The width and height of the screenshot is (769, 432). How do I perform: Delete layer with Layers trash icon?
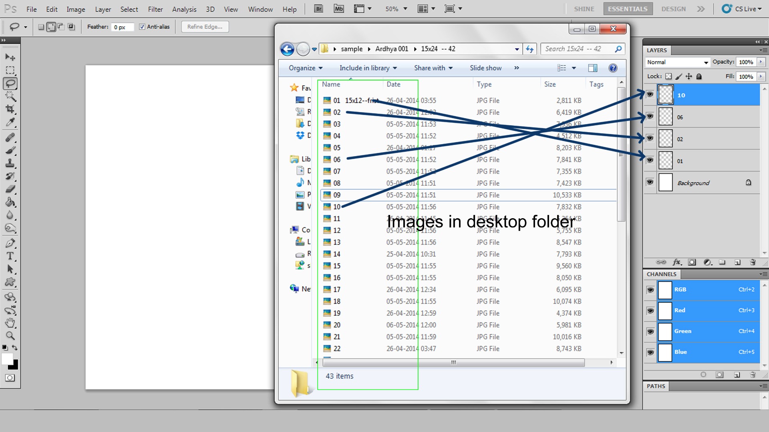753,262
